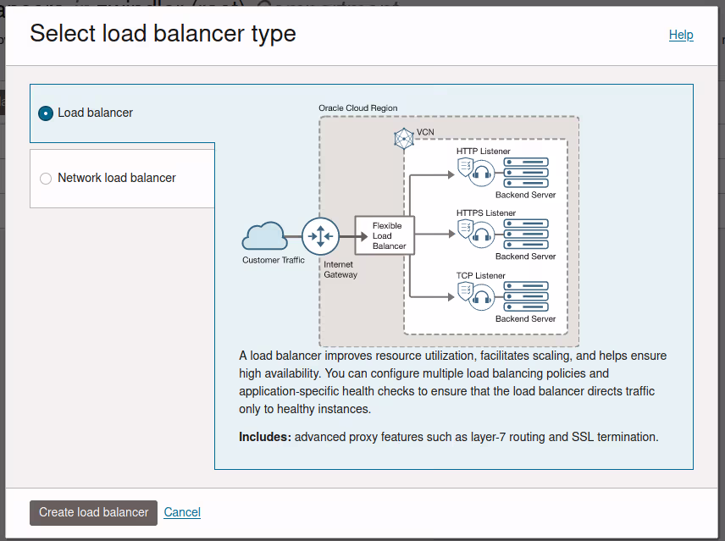Click the backend server stack under TCP Listener

click(526, 296)
